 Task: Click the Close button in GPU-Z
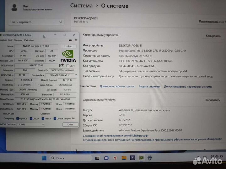pos(70,125)
